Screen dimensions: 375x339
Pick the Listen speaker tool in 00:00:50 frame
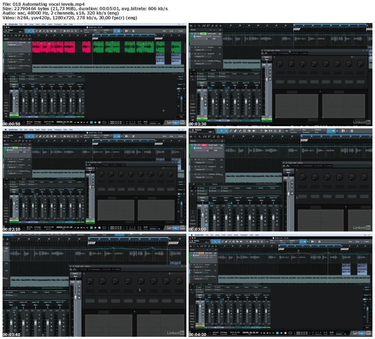pyautogui.click(x=55, y=31)
